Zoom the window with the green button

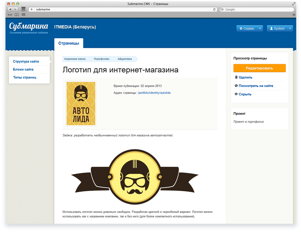18,4
